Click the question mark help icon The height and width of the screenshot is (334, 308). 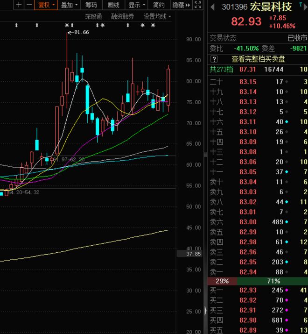coord(214,59)
